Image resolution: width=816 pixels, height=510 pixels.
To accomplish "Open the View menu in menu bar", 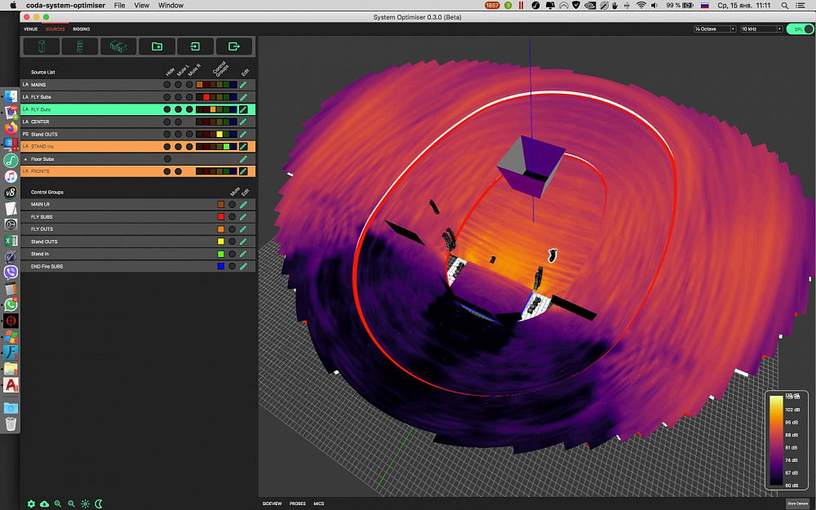I will point(142,5).
